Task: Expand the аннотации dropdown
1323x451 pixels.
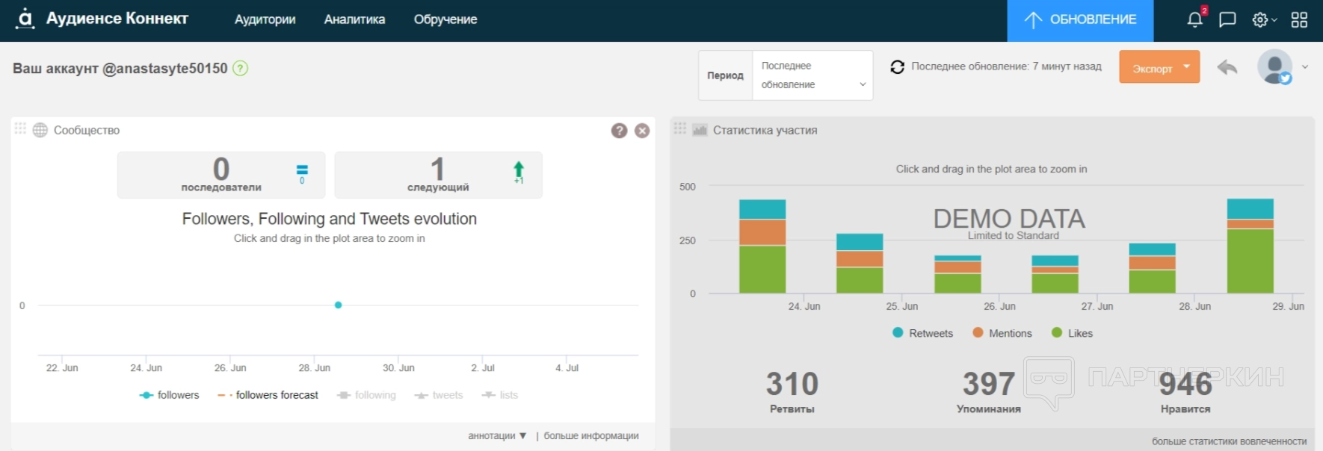Action: (497, 436)
